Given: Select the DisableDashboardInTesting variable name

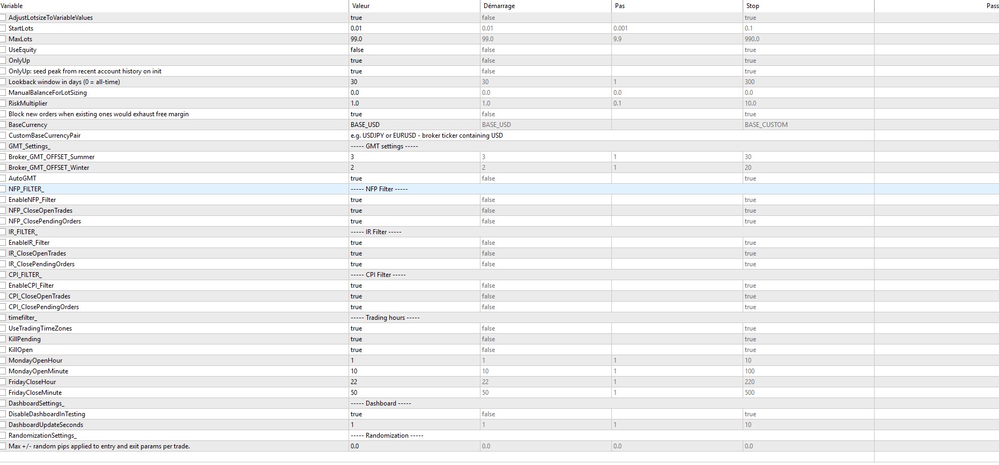Looking at the screenshot, I should click(x=47, y=414).
